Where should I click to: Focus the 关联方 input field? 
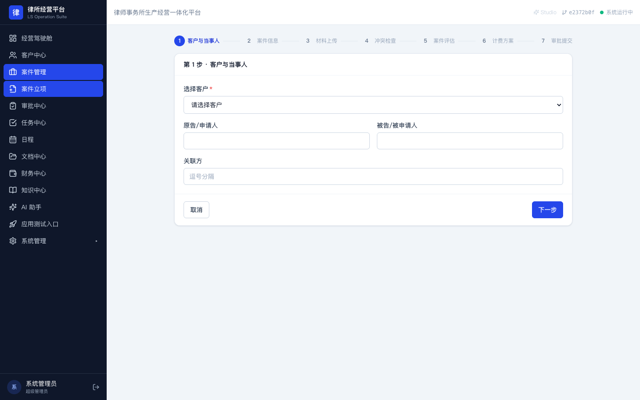(x=373, y=176)
